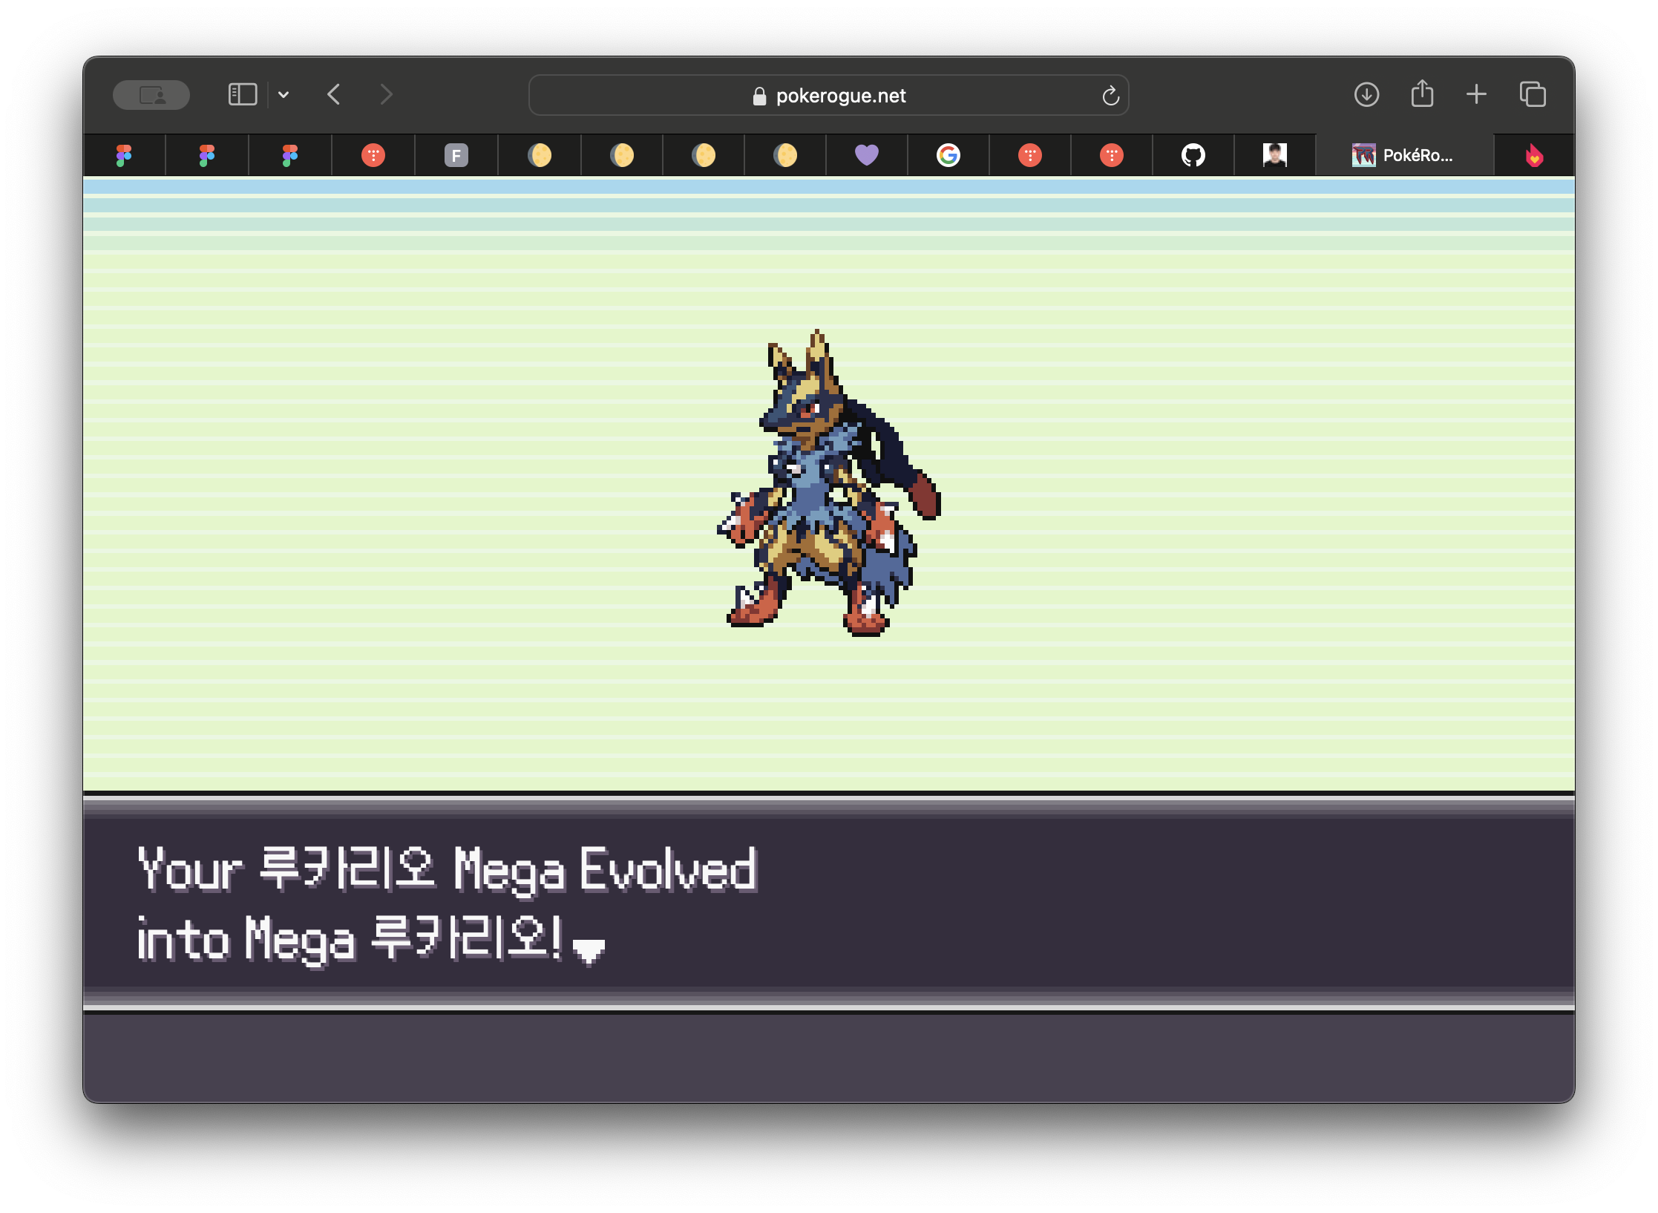Image resolution: width=1658 pixels, height=1213 pixels.
Task: Open the gray F icon tab
Action: coord(456,155)
